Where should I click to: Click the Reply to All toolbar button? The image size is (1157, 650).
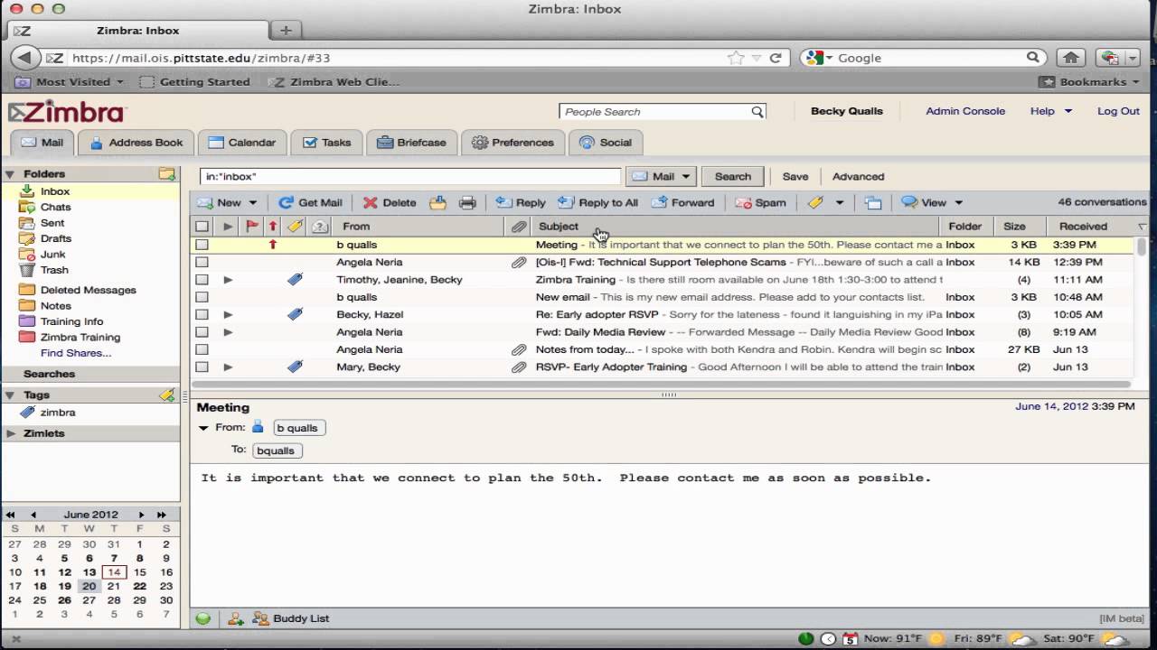597,203
